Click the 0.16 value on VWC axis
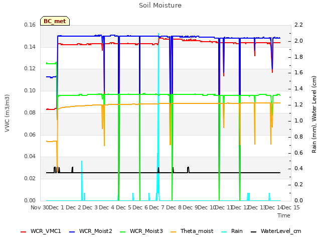This screenshot has width=321, height=241. (x=30, y=25)
